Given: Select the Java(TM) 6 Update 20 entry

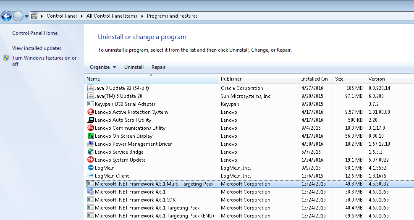Looking at the screenshot, I should pos(118,96).
